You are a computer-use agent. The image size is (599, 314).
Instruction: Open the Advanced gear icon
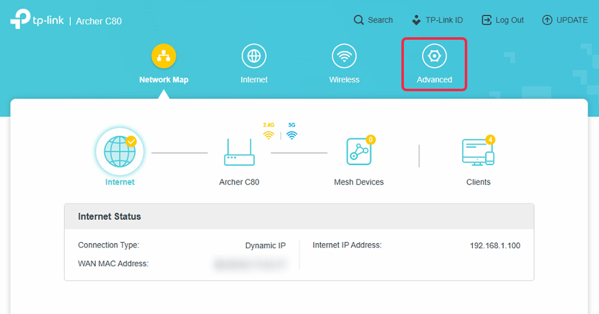coord(434,56)
